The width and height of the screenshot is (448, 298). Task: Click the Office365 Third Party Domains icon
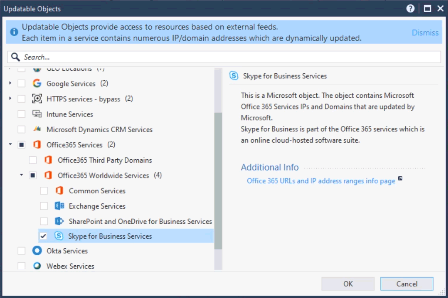click(x=48, y=160)
